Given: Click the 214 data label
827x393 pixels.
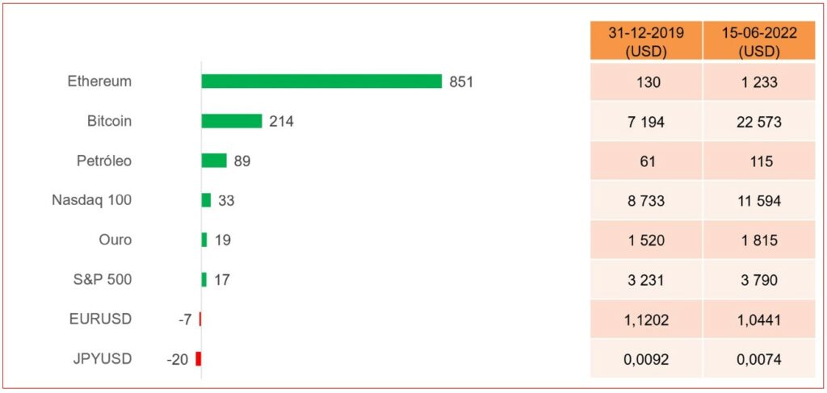Looking at the screenshot, I should (x=281, y=122).
